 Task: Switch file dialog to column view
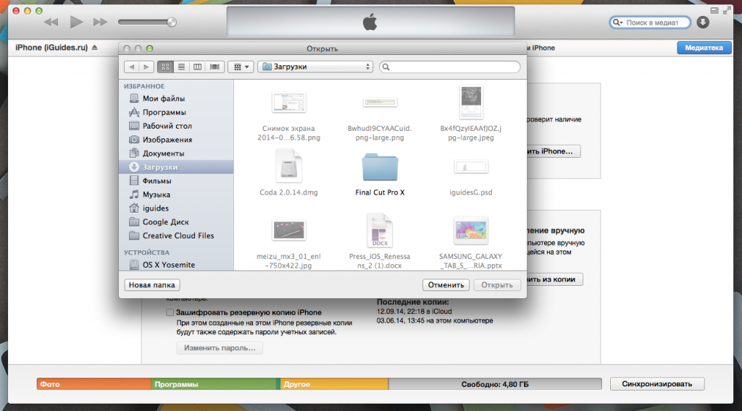[198, 67]
